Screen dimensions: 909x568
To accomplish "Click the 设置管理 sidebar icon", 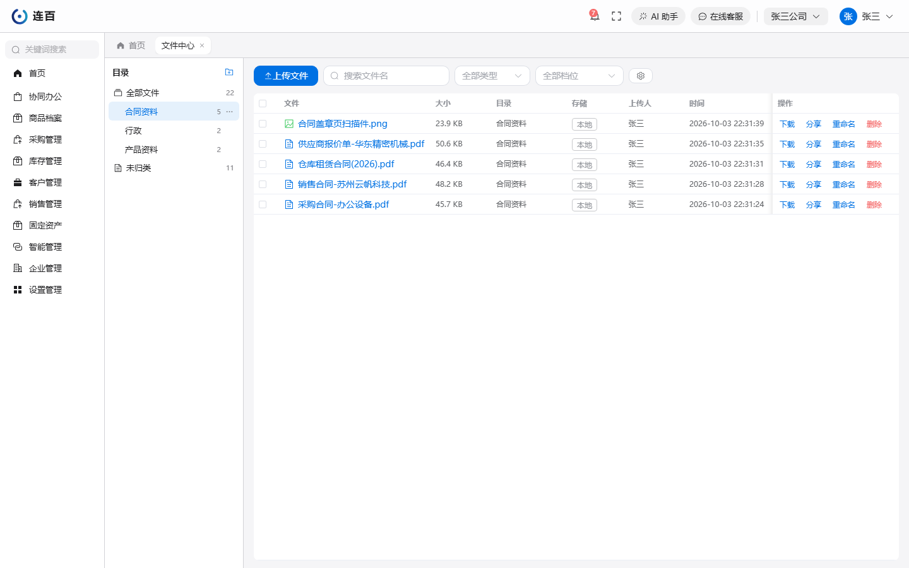I will pos(18,290).
